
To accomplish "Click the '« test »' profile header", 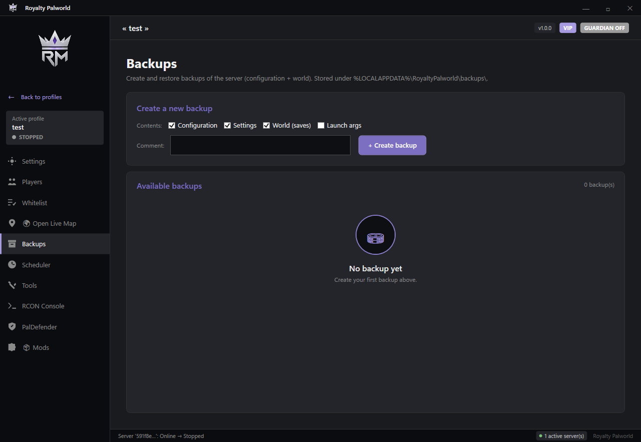I will point(135,29).
